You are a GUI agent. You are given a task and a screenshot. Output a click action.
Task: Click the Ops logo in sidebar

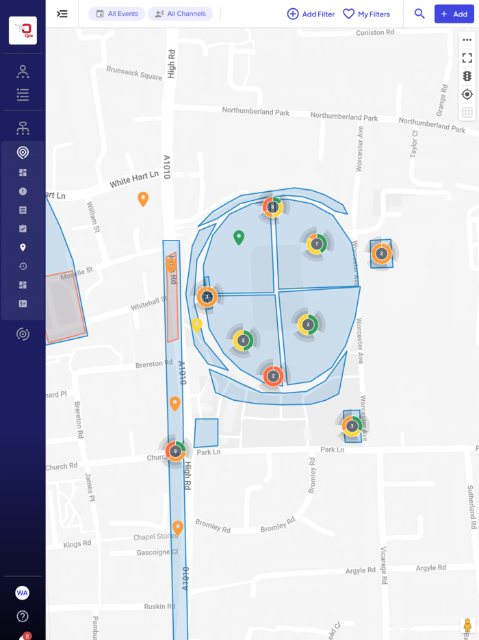(x=23, y=30)
